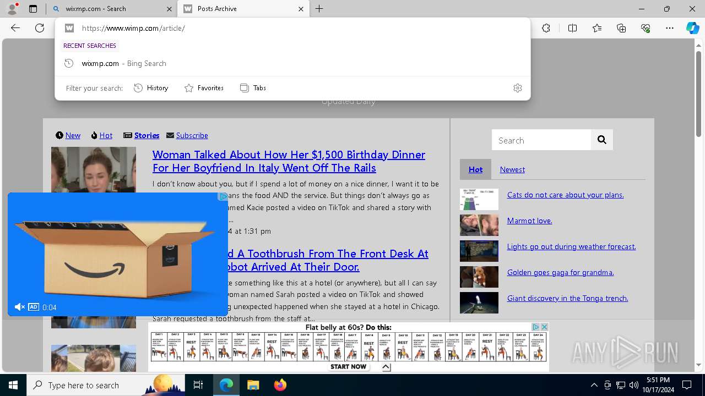Open the New posts link
Screen dimensions: 705x396
(73, 135)
